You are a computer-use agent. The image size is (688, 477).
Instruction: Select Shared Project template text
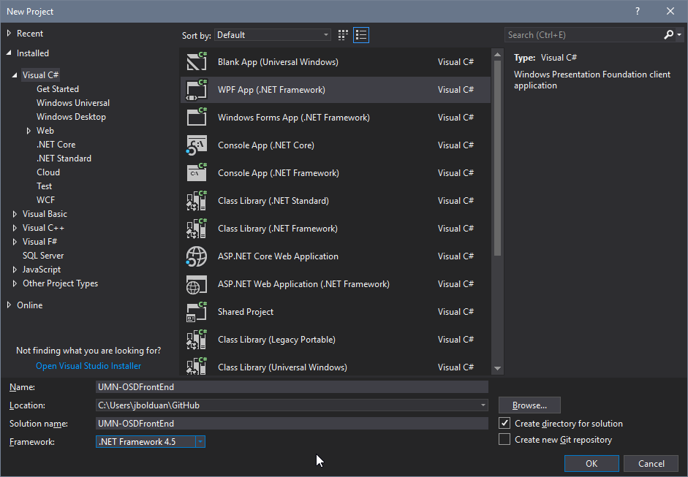pos(246,312)
